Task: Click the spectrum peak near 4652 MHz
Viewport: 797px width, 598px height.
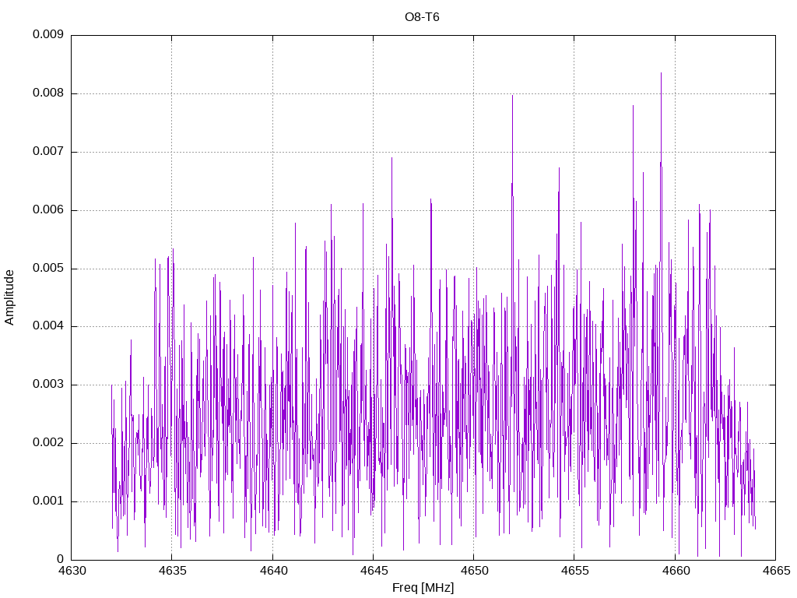Action: pyautogui.click(x=512, y=96)
